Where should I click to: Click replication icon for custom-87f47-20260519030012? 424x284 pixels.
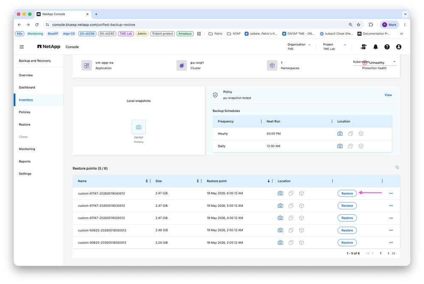(291, 206)
